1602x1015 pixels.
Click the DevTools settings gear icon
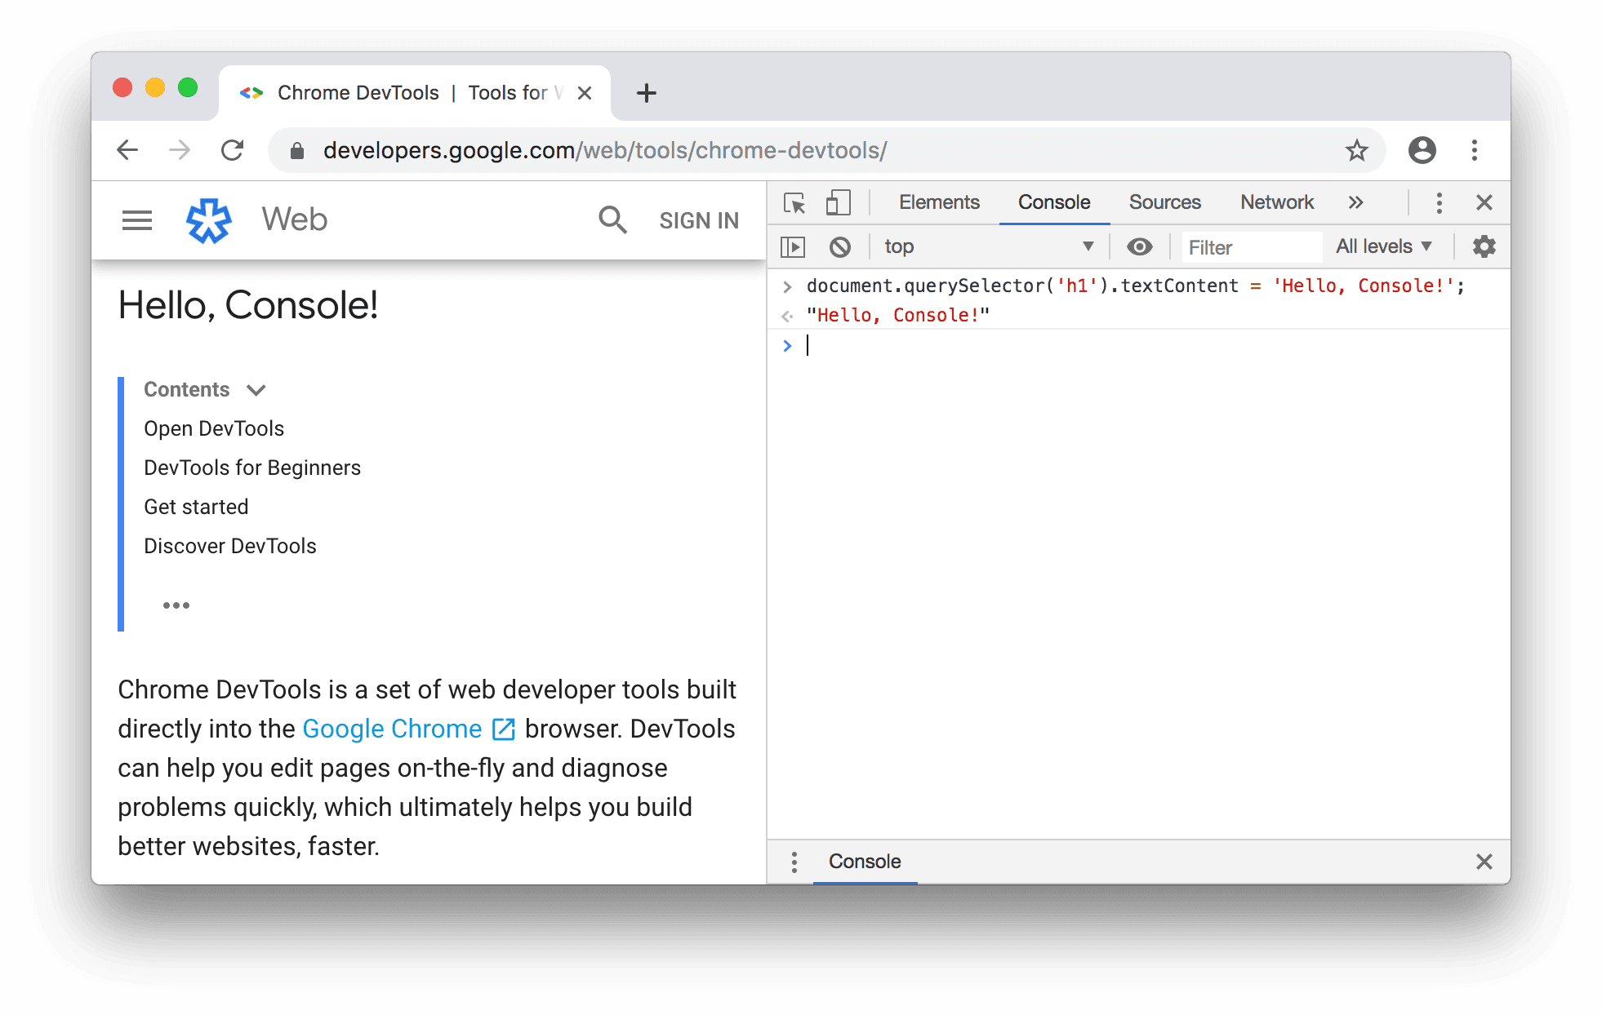pyautogui.click(x=1484, y=245)
